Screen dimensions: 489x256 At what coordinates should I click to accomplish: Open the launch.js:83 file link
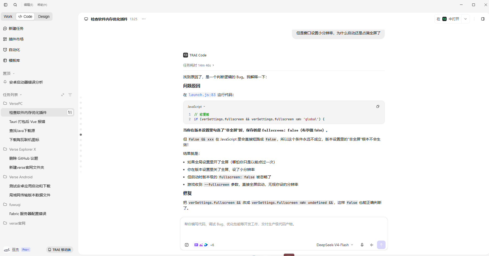tap(202, 95)
